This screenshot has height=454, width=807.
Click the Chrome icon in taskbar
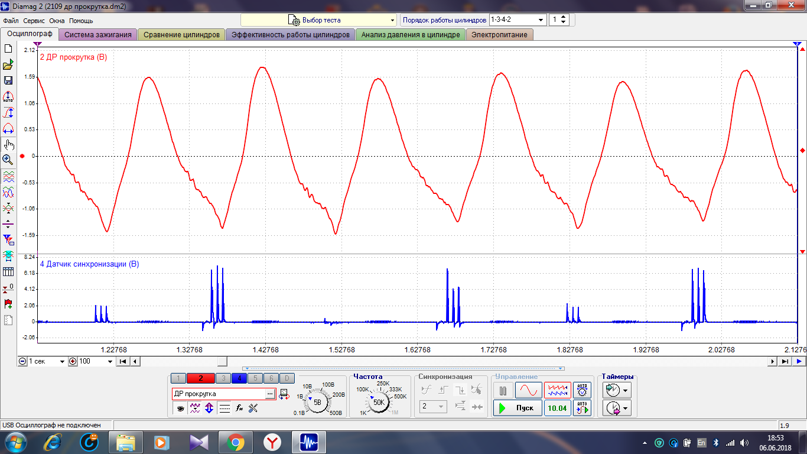pos(235,442)
